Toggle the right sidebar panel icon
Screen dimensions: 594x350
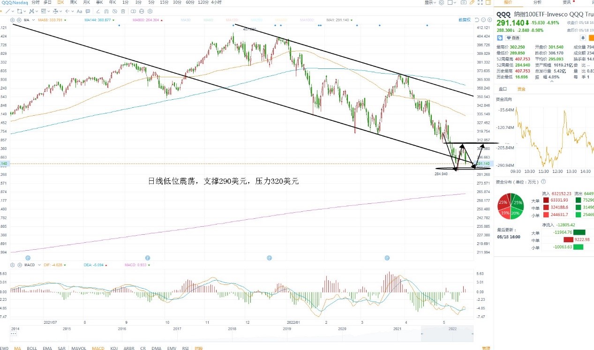tap(488, 2)
